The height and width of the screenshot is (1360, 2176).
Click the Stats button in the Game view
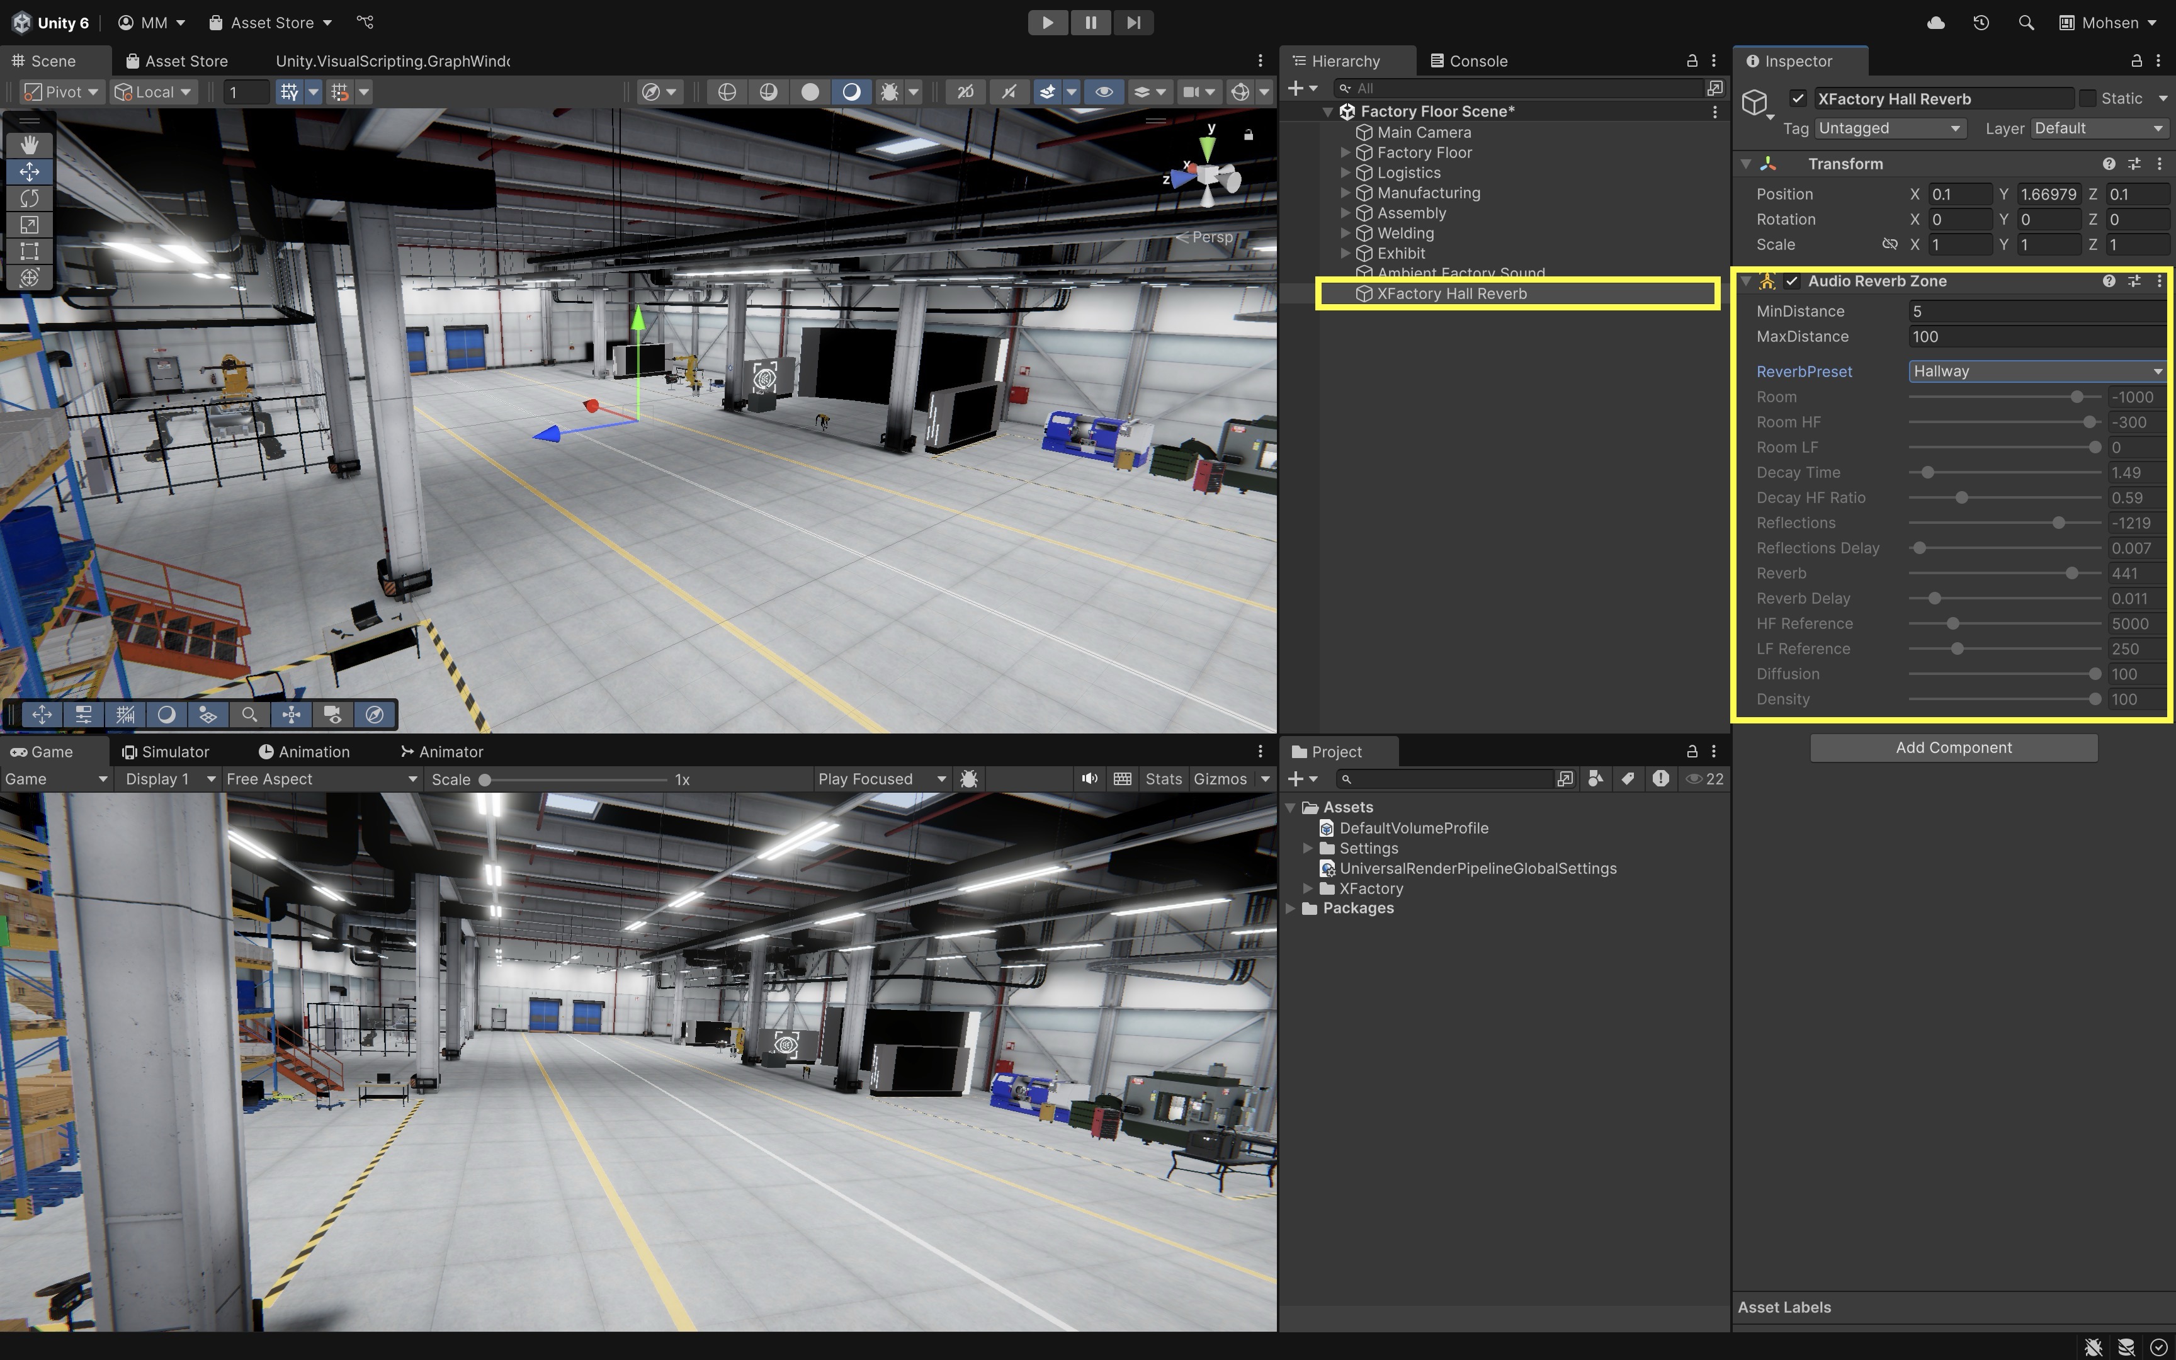(1163, 779)
